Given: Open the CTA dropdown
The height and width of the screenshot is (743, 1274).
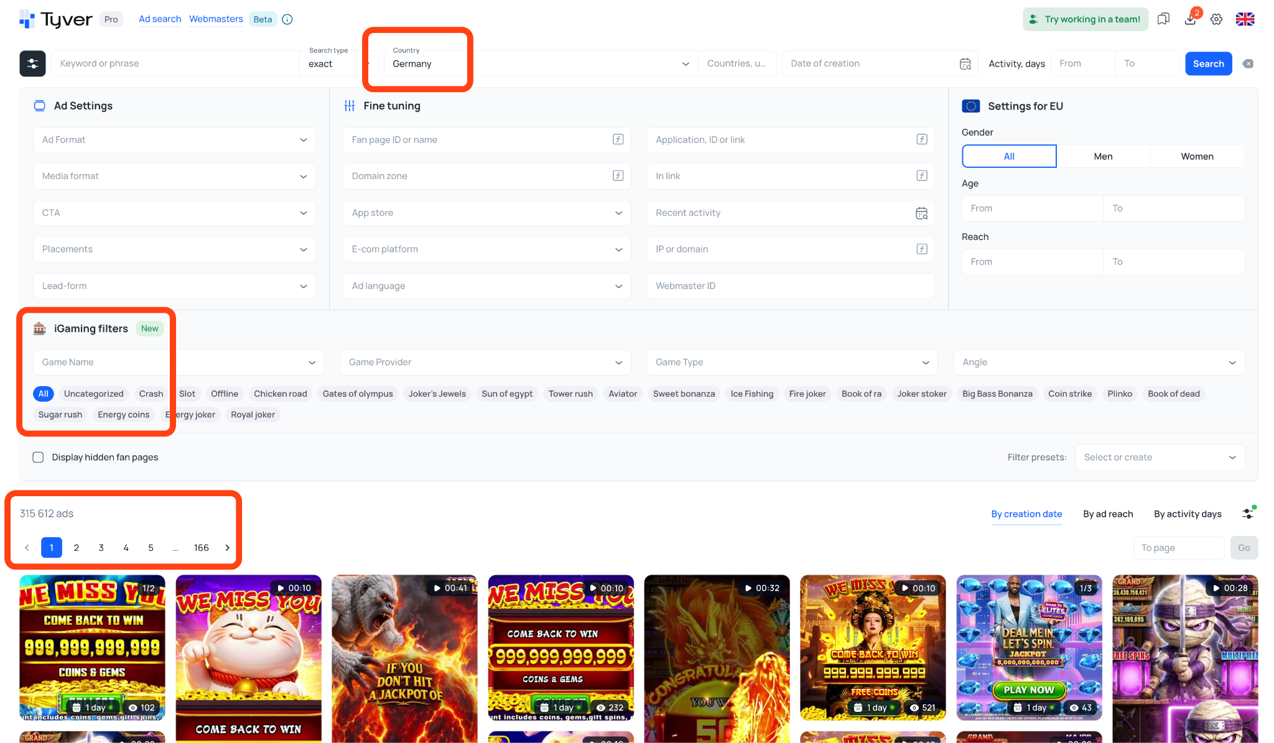Looking at the screenshot, I should click(x=174, y=213).
